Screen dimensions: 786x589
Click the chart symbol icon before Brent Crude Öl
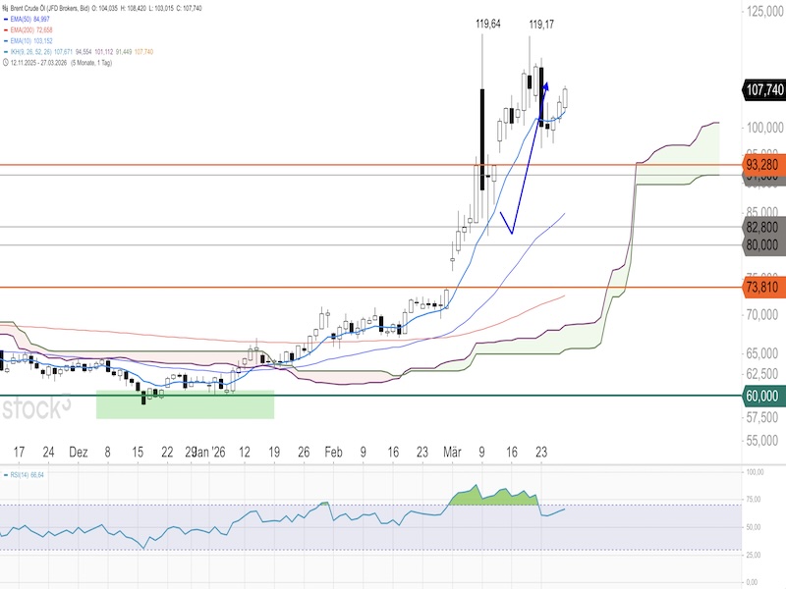7,9
